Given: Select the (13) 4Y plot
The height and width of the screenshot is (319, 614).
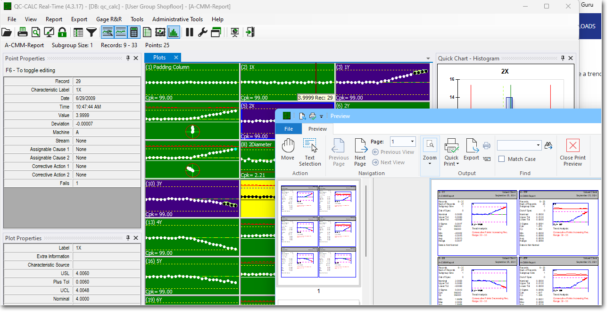Looking at the screenshot, I should (192, 237).
